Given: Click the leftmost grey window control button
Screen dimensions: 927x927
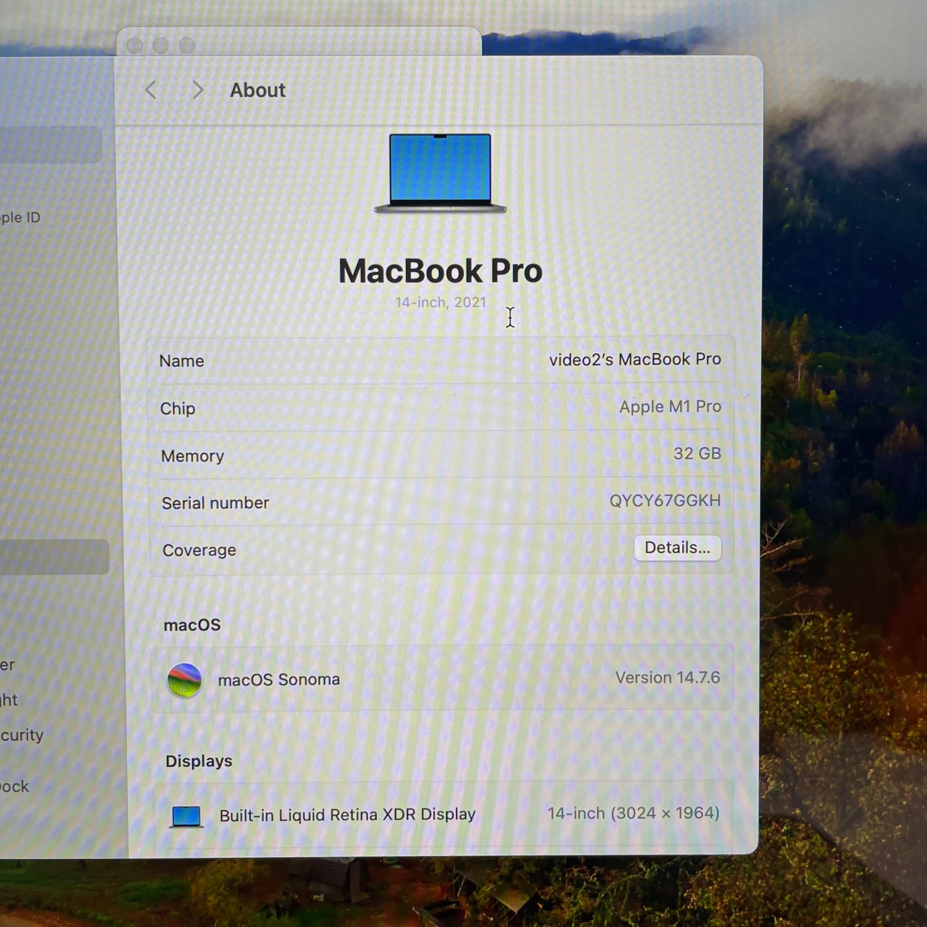Looking at the screenshot, I should click(x=135, y=46).
